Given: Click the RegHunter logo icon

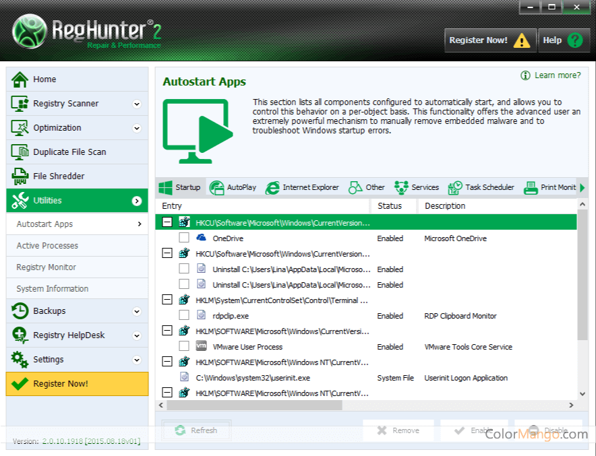Looking at the screenshot, I should tap(29, 32).
